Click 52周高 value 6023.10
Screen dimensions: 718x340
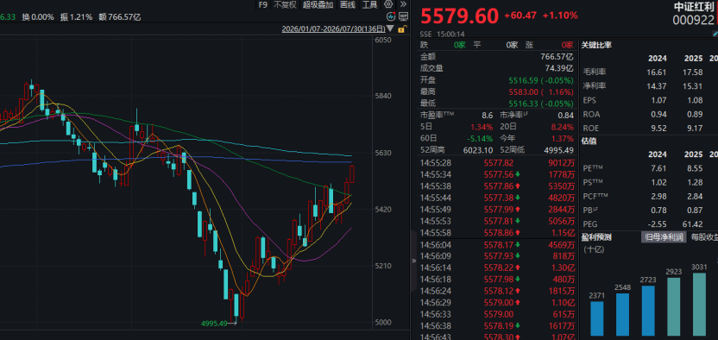(477, 150)
